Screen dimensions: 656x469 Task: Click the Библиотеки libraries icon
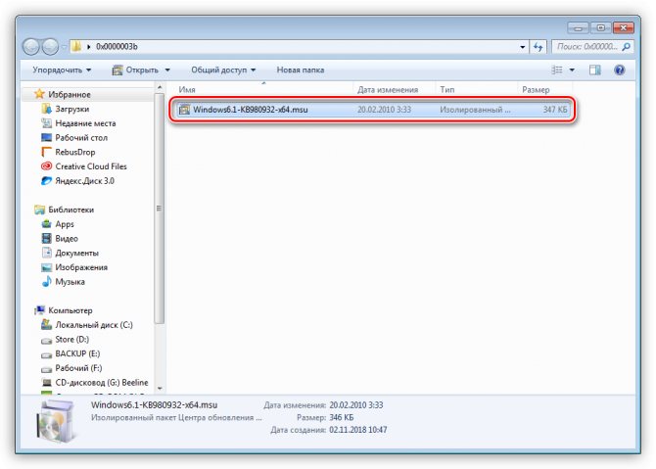(39, 210)
